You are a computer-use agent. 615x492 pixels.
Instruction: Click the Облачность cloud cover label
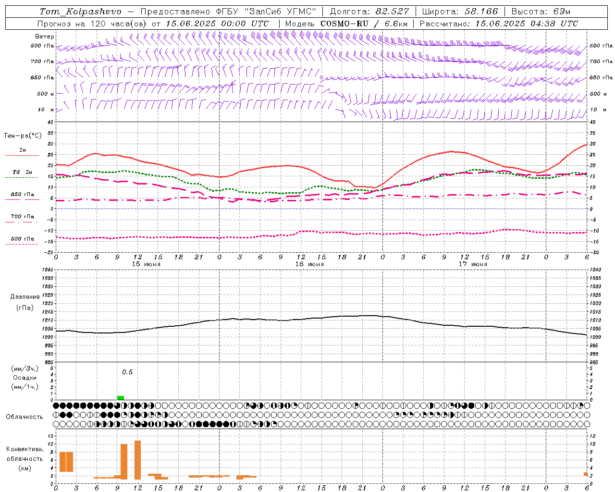(x=25, y=417)
